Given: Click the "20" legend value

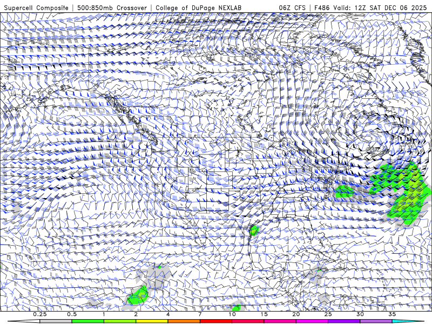Looking at the screenshot, I should coord(296,314).
